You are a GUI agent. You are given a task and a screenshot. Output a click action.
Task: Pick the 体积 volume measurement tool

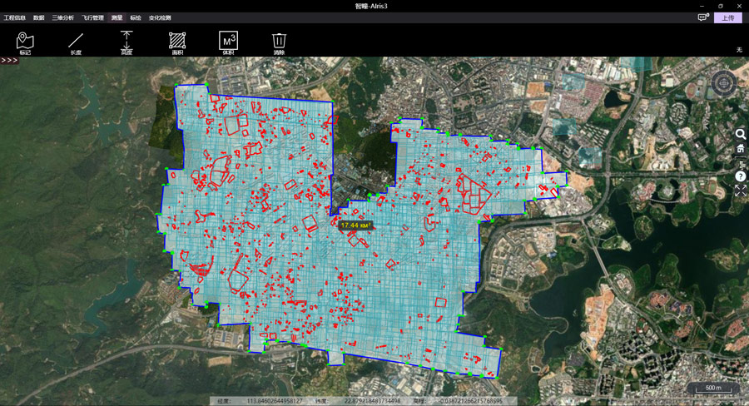pos(228,42)
